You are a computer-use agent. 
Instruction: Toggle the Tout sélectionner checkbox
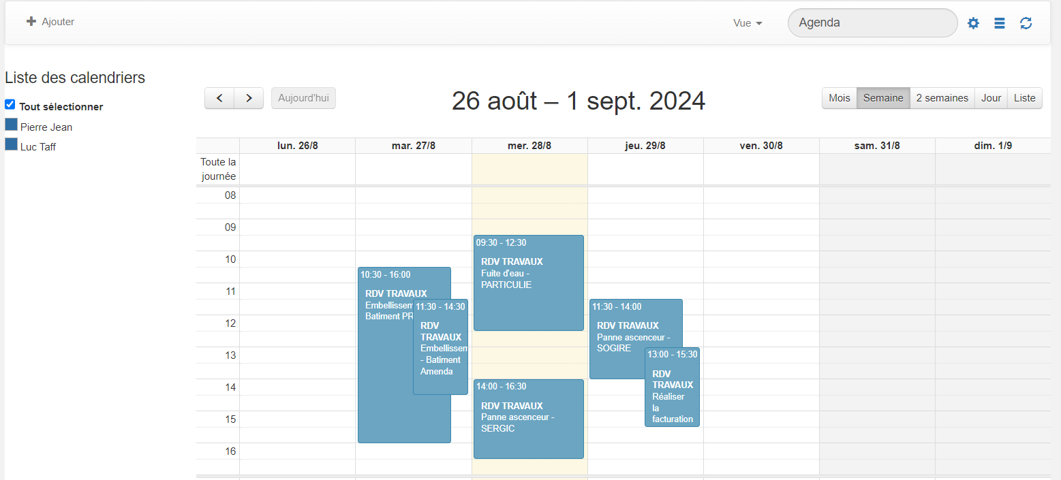[x=10, y=104]
